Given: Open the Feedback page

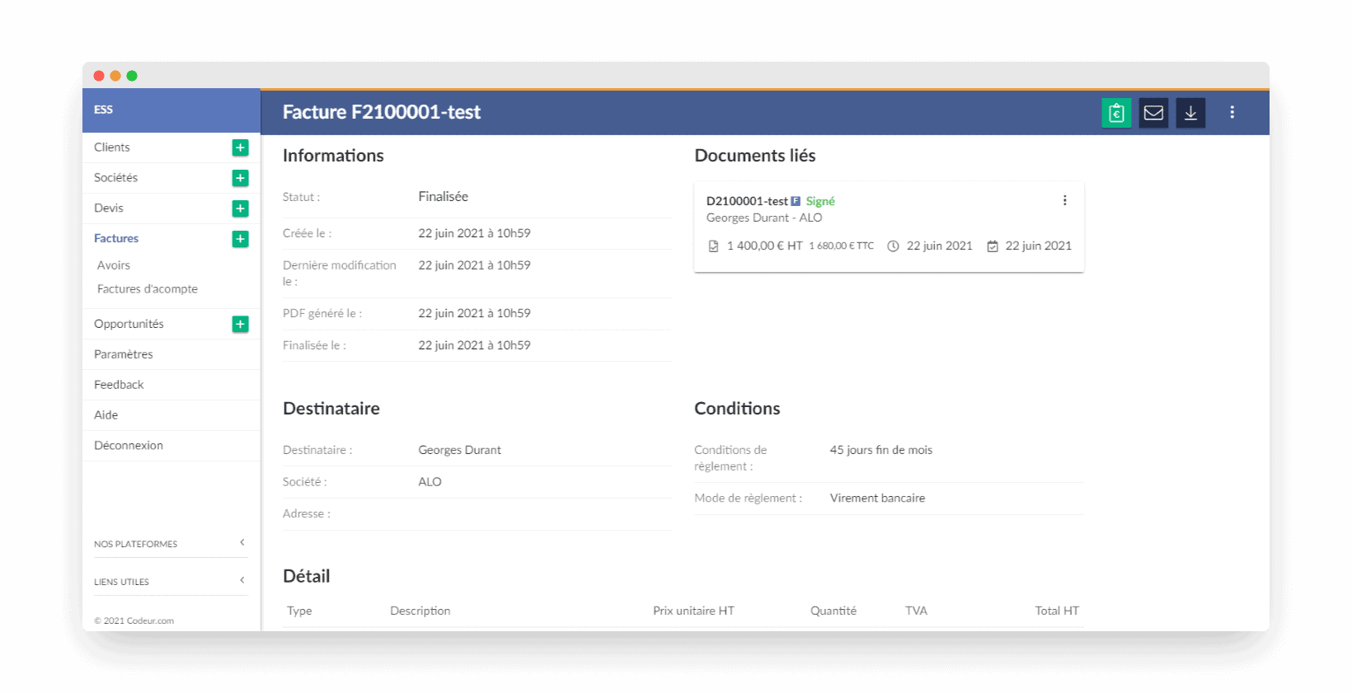Looking at the screenshot, I should click(x=119, y=385).
